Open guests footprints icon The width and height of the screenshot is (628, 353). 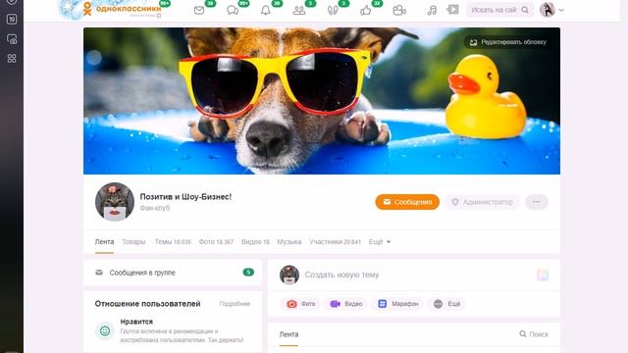(333, 11)
